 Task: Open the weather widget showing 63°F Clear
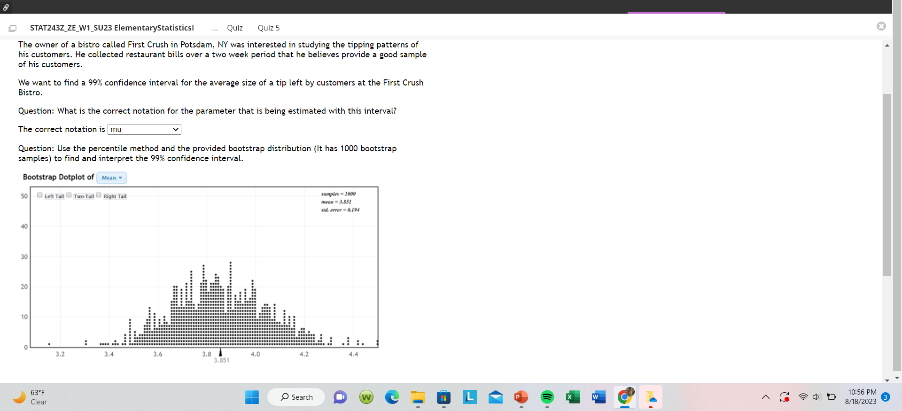click(x=30, y=397)
